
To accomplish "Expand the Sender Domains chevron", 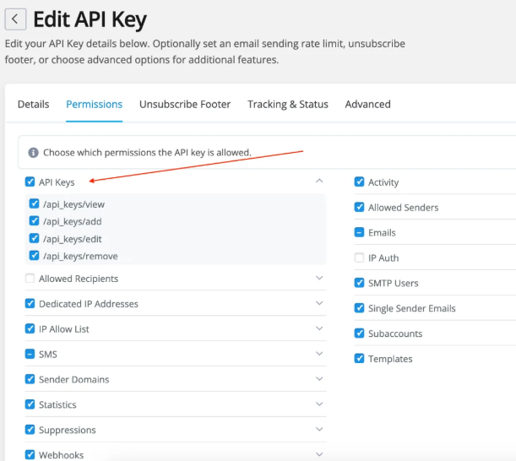I will point(319,380).
